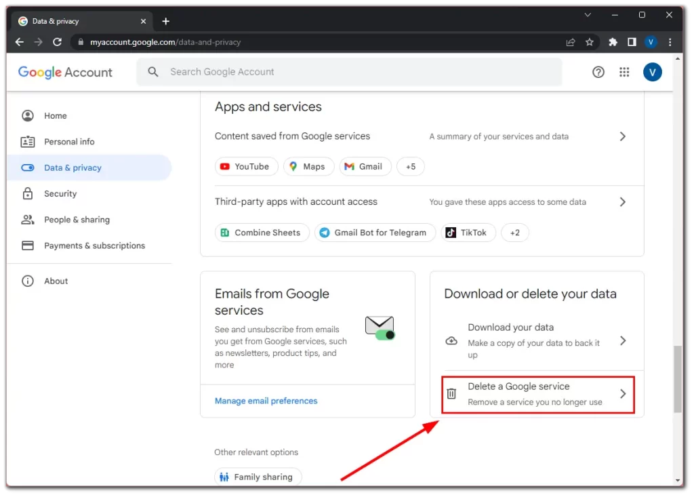Click the TikTok app chip

point(468,233)
